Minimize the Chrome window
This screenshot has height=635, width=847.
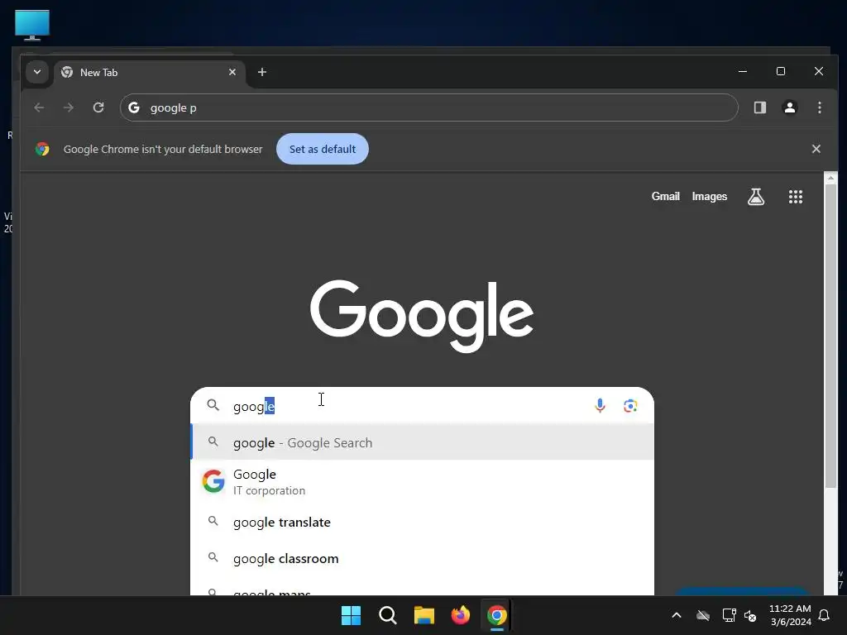(743, 71)
